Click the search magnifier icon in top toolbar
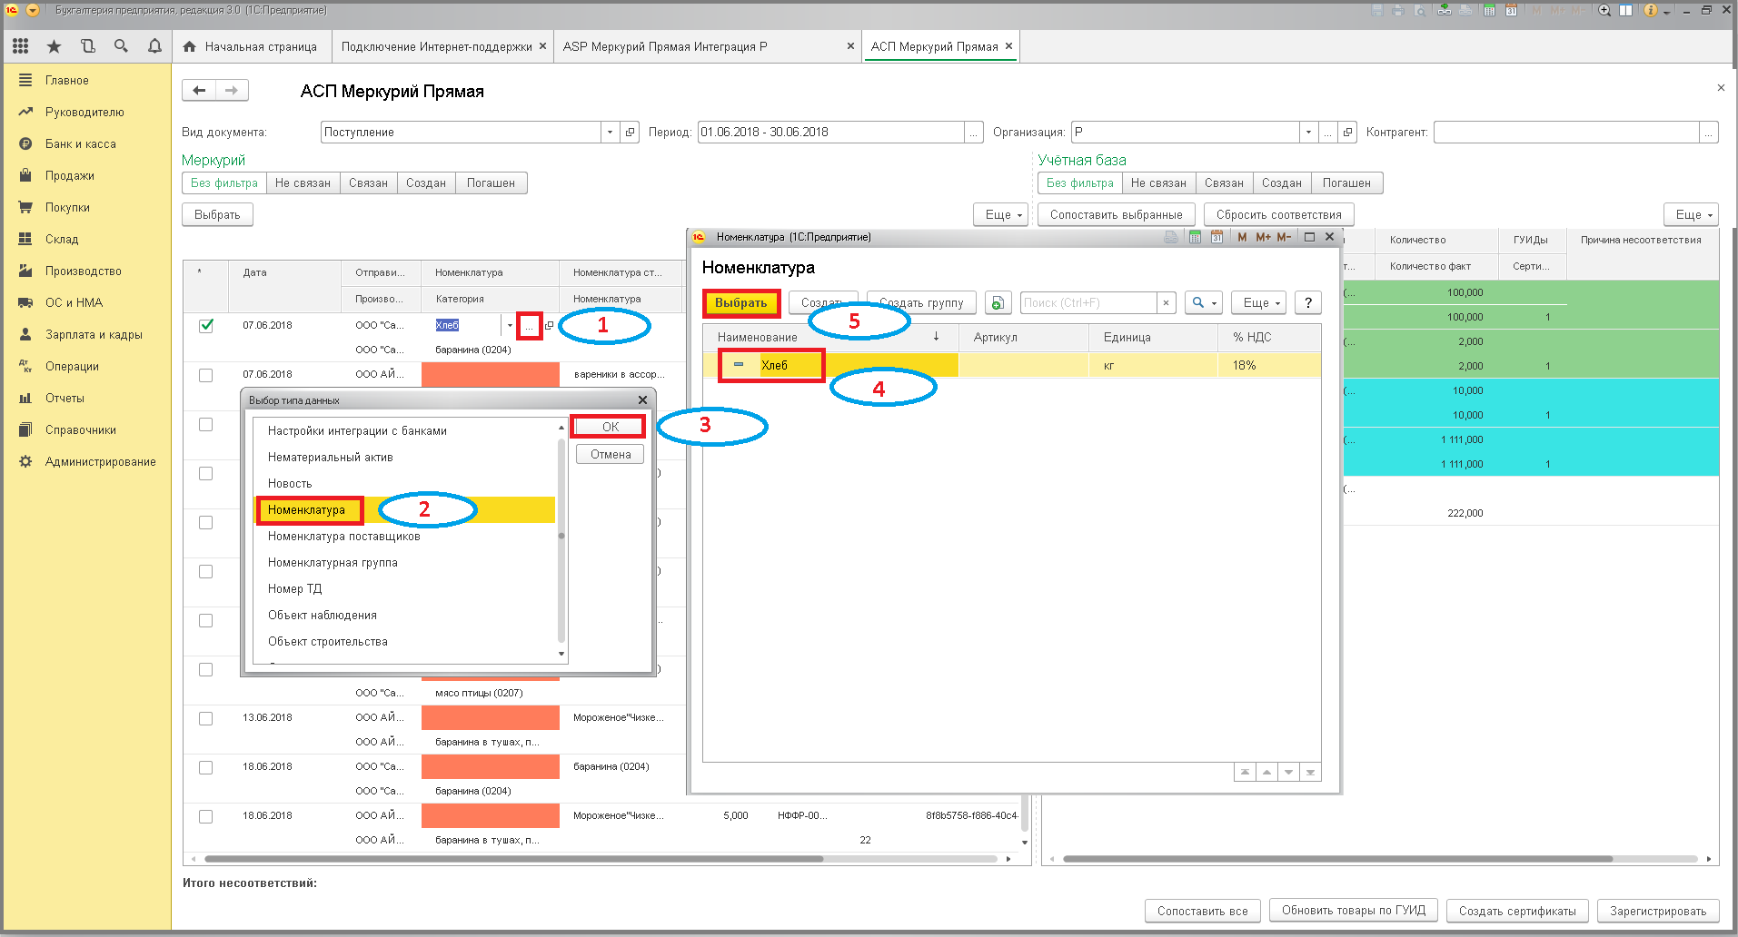The width and height of the screenshot is (1738, 937). 121,45
